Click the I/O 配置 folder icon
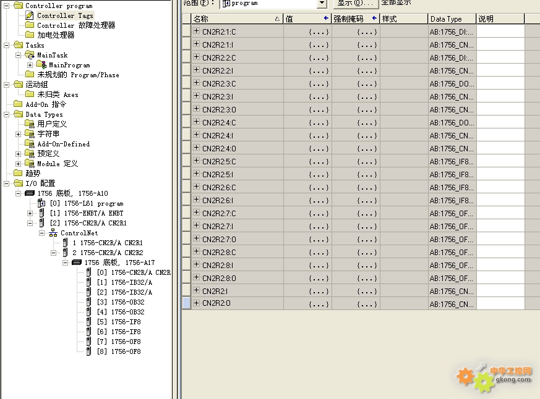The image size is (540, 399). point(19,183)
